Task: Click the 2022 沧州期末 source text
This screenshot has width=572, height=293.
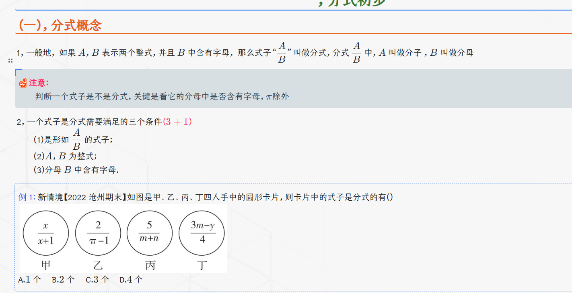Action: click(x=91, y=197)
